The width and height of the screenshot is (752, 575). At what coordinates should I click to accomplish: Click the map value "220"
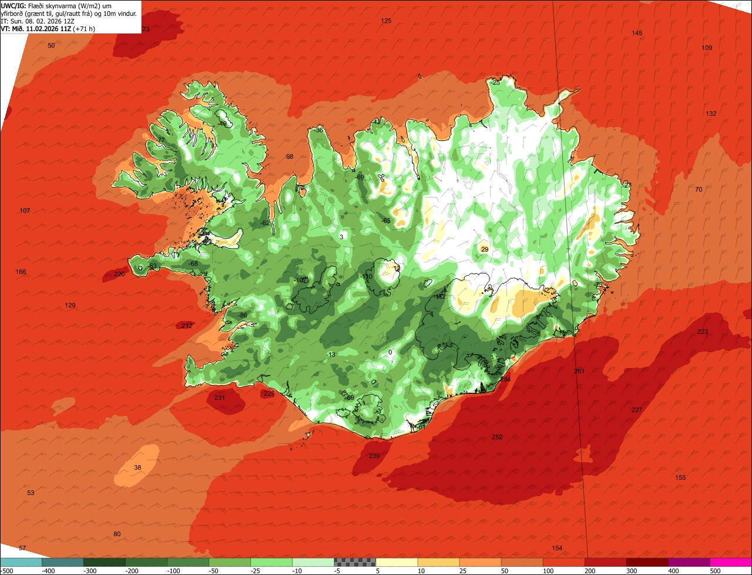119,274
